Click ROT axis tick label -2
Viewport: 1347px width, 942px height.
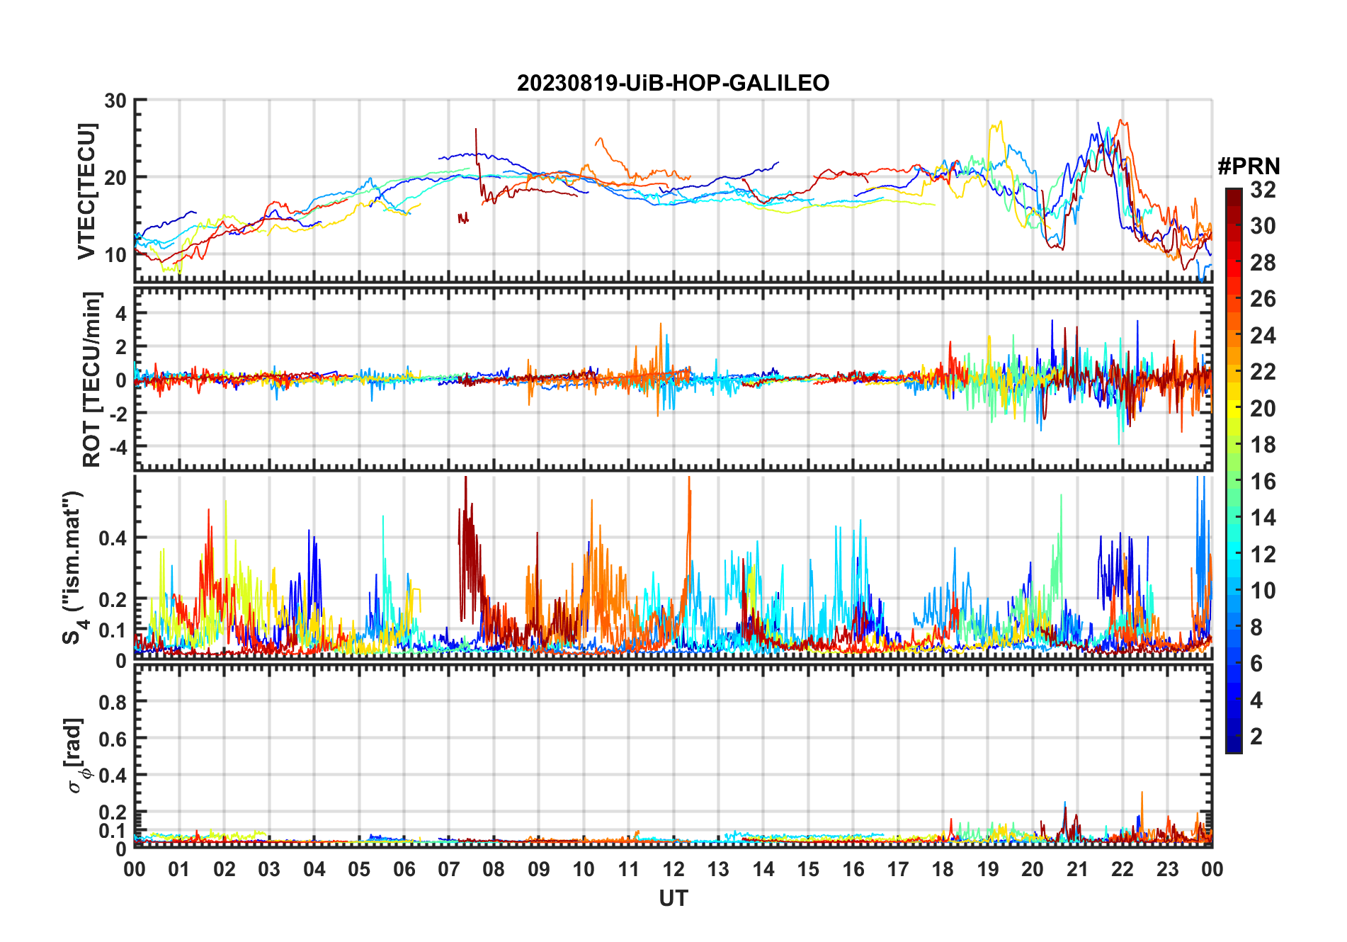117,414
